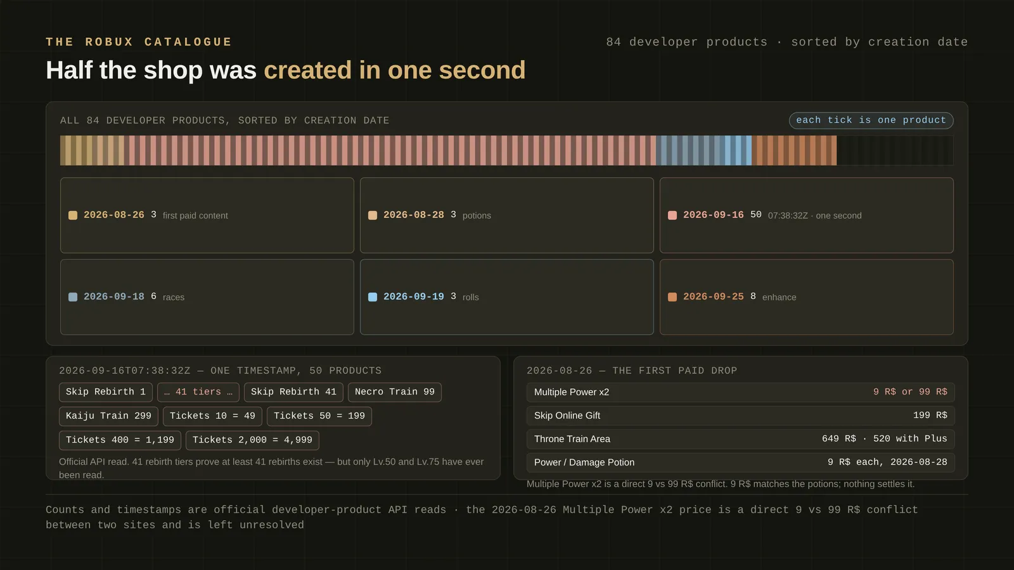Screen dimensions: 1014x570
Task: Click the Tickets 2,000 = 4,999 chip
Action: (252, 440)
